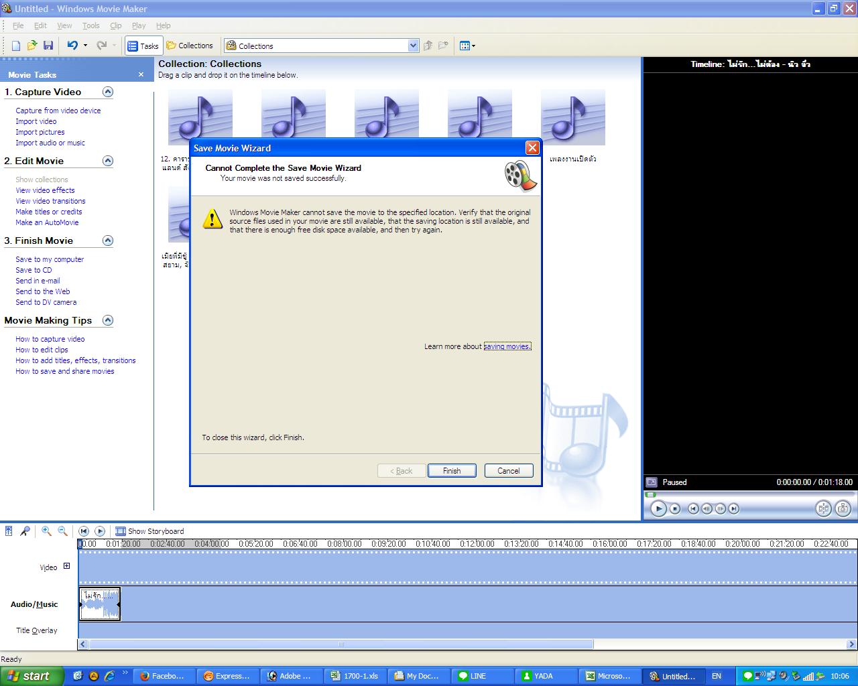The image size is (858, 686).
Task: Open the Edit menu
Action: pyautogui.click(x=40, y=25)
